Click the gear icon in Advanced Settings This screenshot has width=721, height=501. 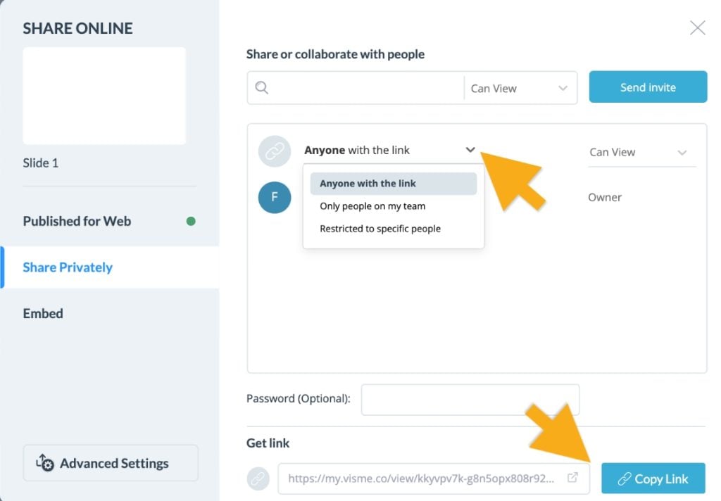[45, 463]
